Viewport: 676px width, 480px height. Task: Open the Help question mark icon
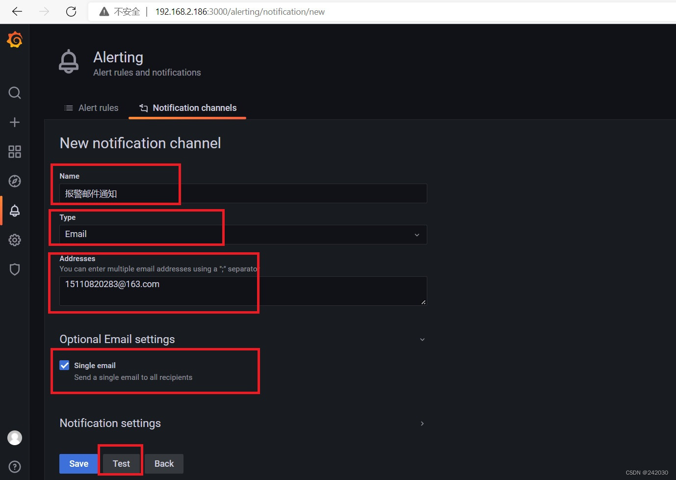[x=15, y=467]
